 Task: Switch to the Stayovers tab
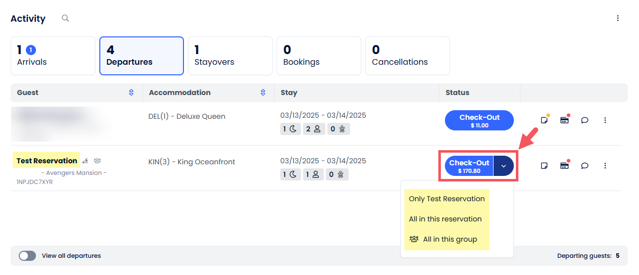pos(230,56)
